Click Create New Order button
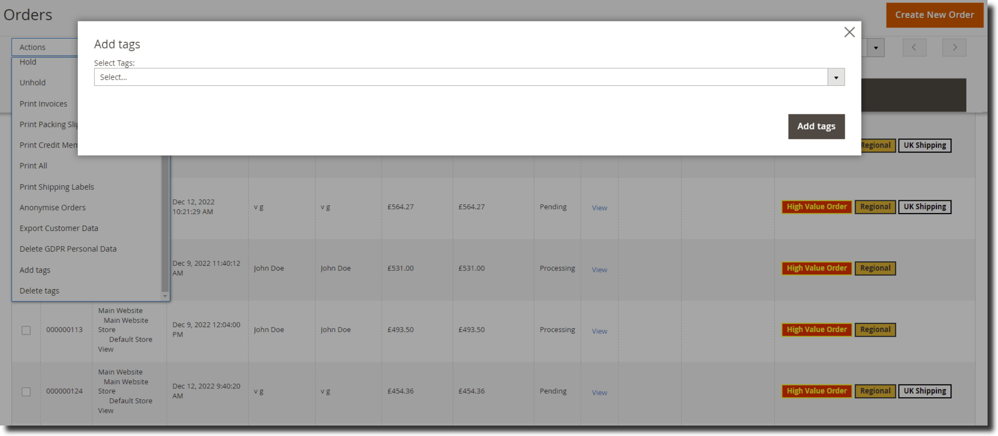998x436 pixels. click(934, 15)
